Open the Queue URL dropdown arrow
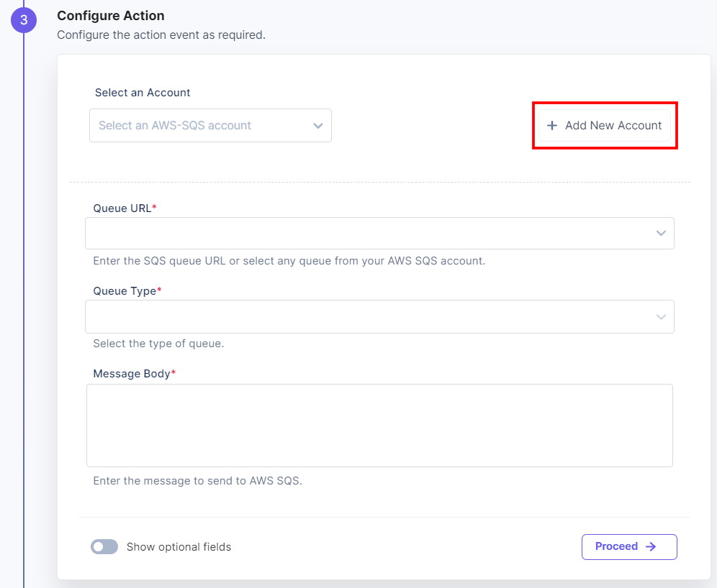The height and width of the screenshot is (588, 717). click(x=661, y=234)
